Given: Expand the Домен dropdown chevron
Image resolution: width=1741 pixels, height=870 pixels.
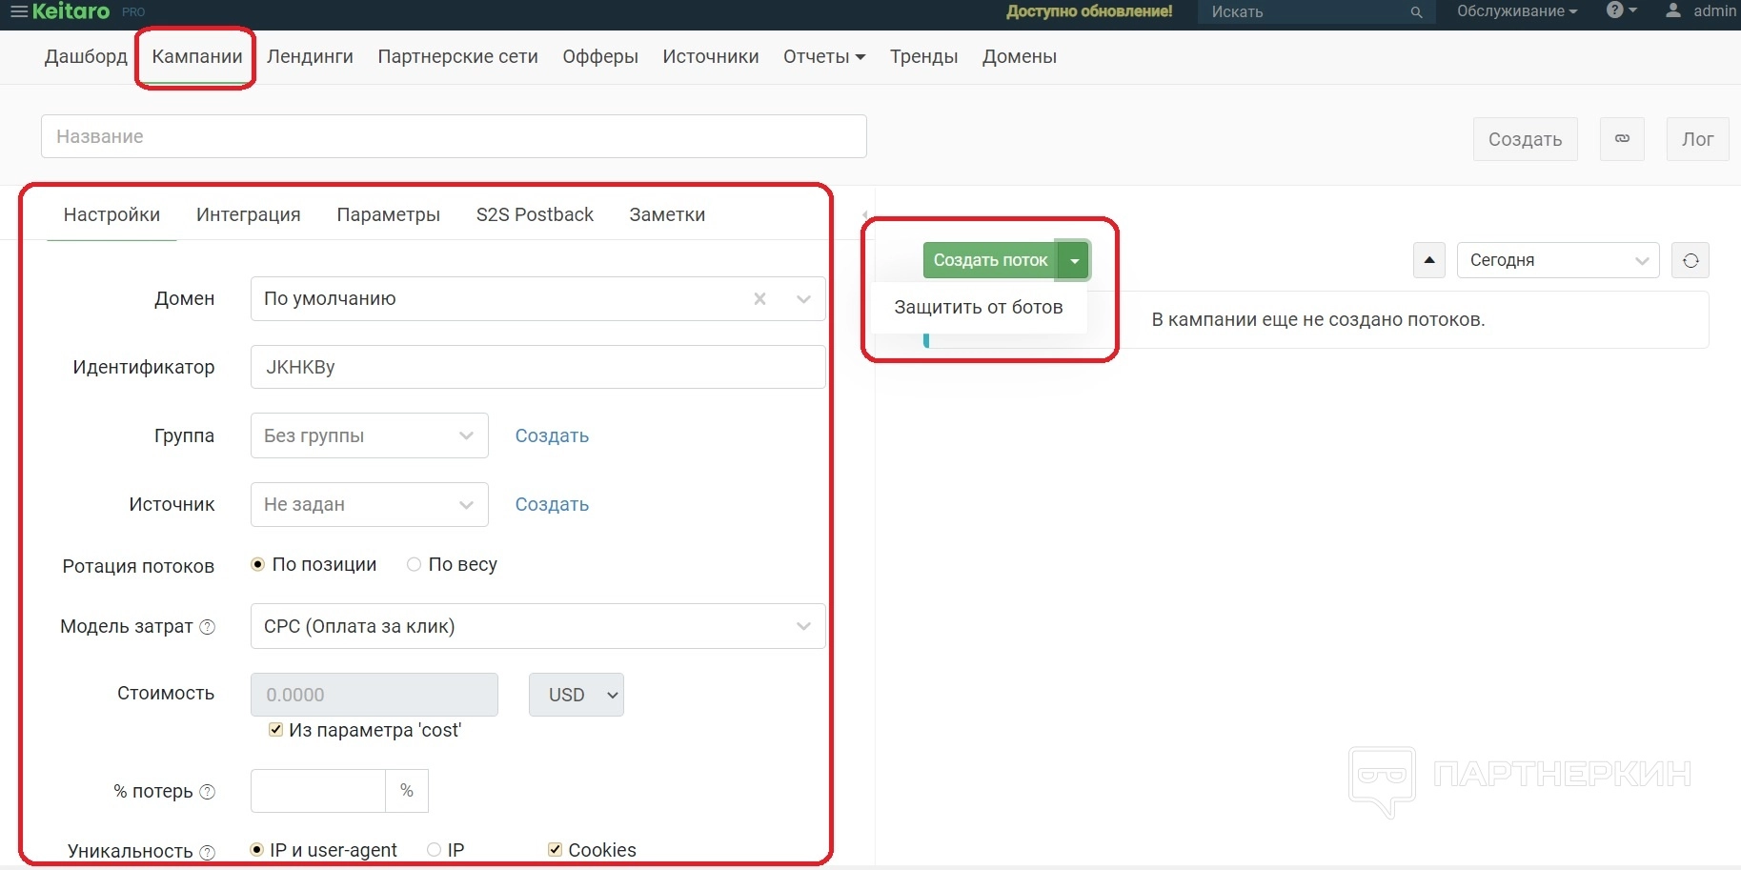Looking at the screenshot, I should (803, 299).
